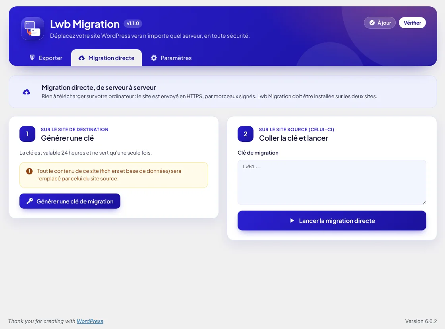Click the v1.1.0 version badge
Image resolution: width=445 pixels, height=329 pixels.
(133, 23)
